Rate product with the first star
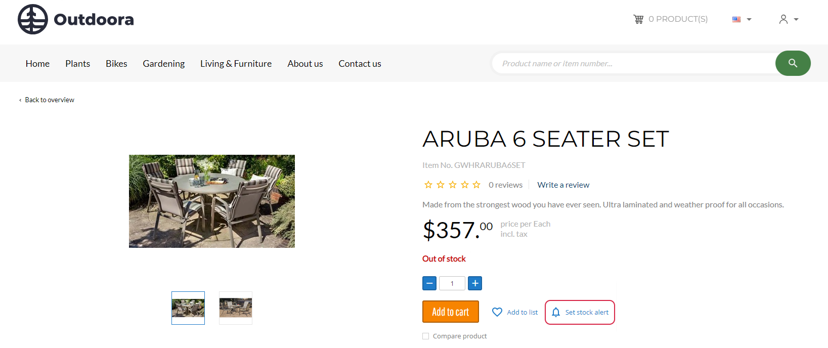 tap(428, 185)
